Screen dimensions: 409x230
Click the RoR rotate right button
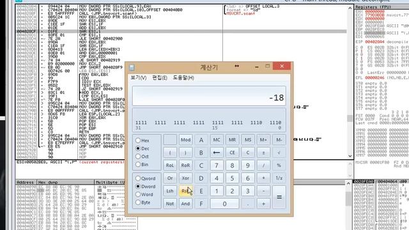(x=185, y=165)
